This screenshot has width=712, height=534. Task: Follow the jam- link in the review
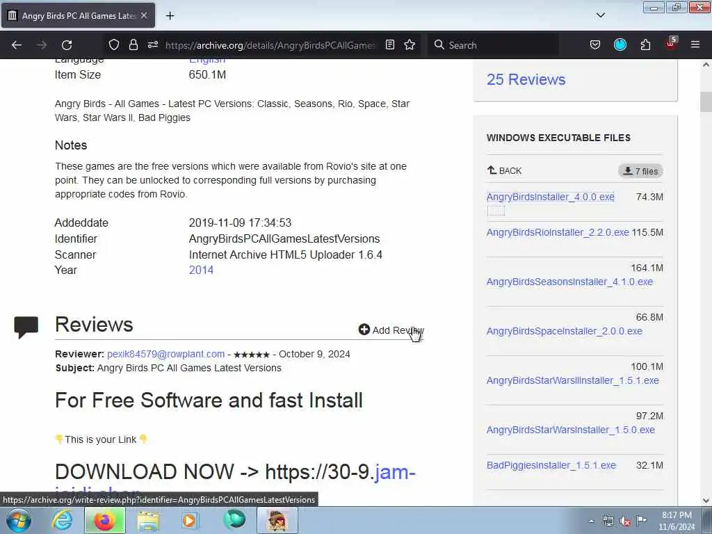tap(395, 472)
